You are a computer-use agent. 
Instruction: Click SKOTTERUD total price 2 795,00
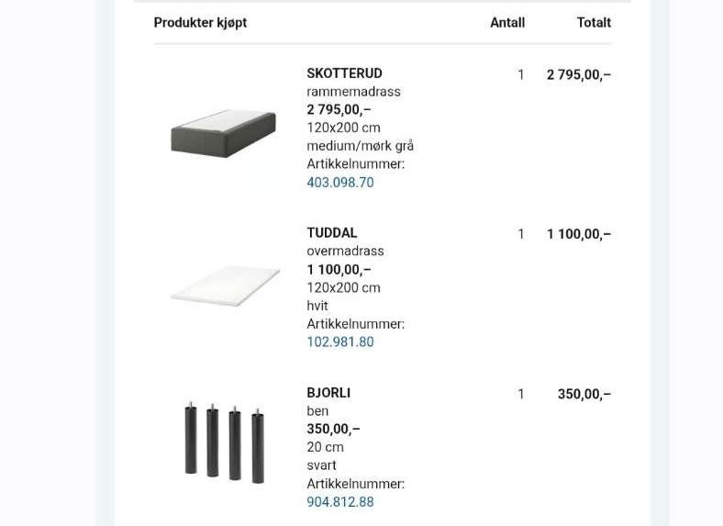(579, 74)
